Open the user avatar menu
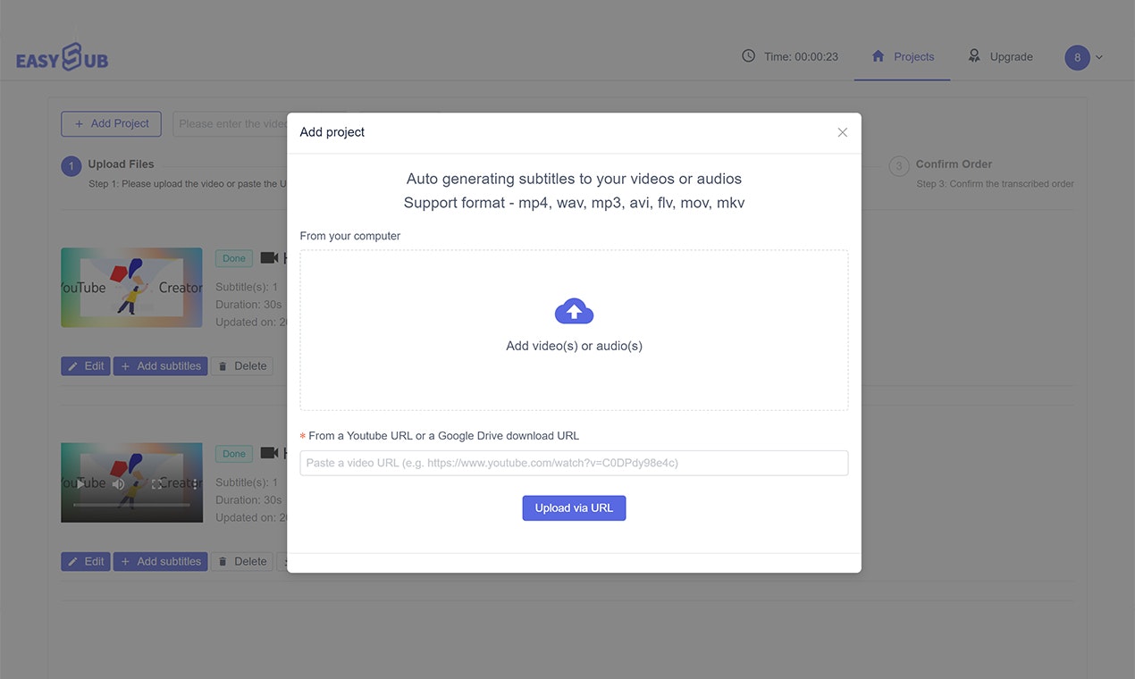The image size is (1135, 679). point(1077,57)
